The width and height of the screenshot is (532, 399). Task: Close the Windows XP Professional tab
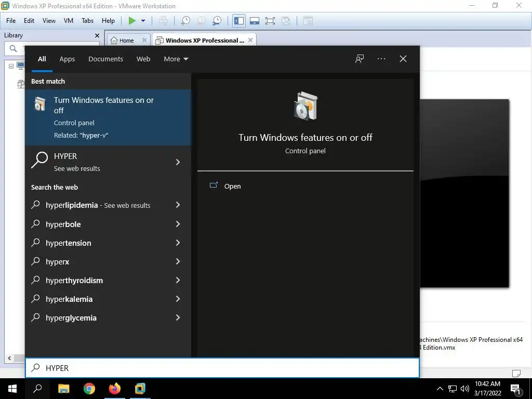pos(250,40)
